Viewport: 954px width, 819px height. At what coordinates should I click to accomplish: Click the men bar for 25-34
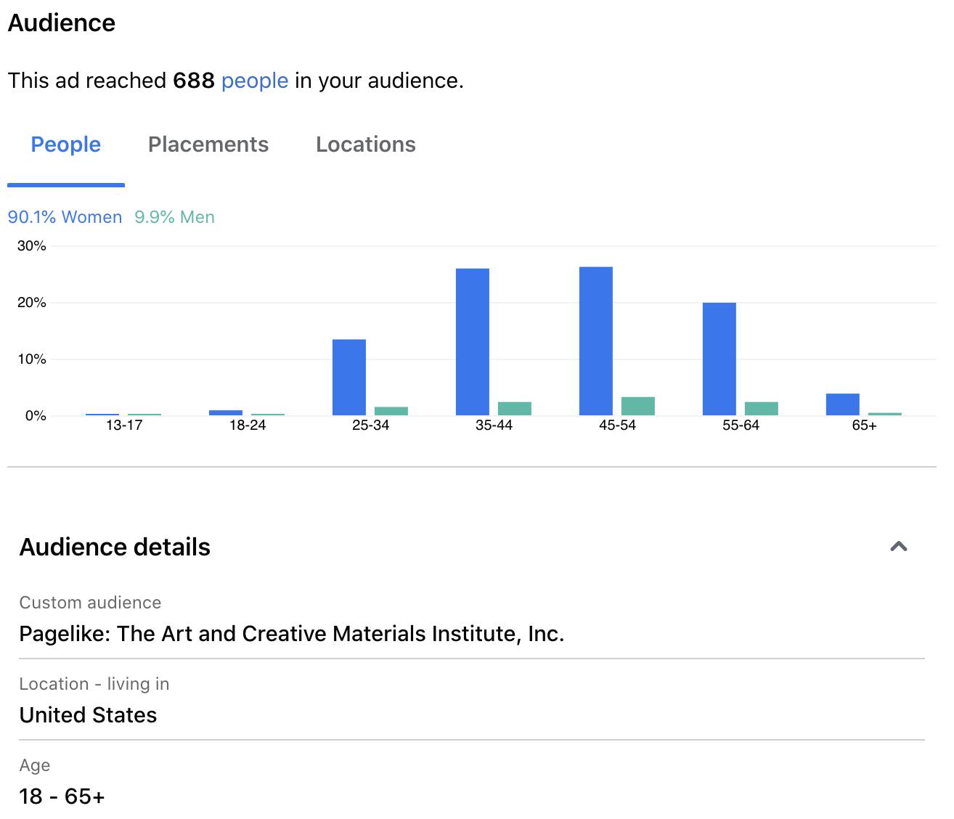click(391, 411)
